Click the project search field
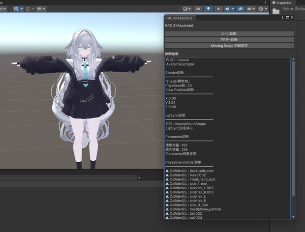Screen dimensions: 305x232 (151, 177)
